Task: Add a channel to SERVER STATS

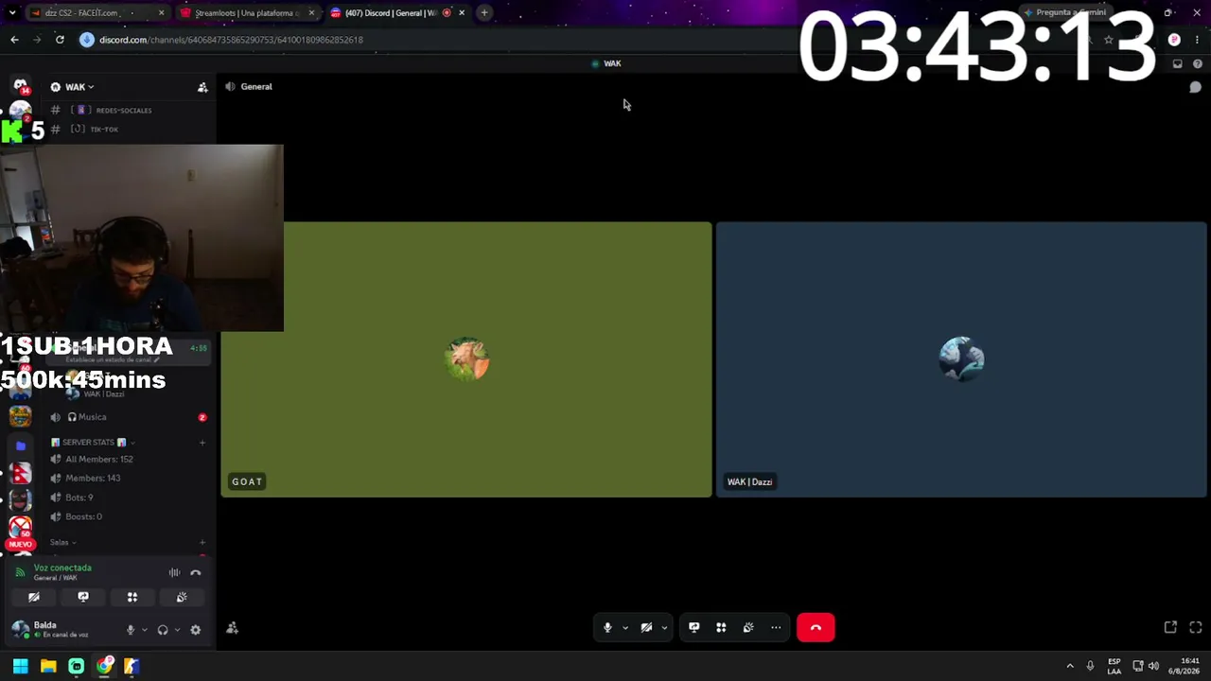Action: (202, 443)
